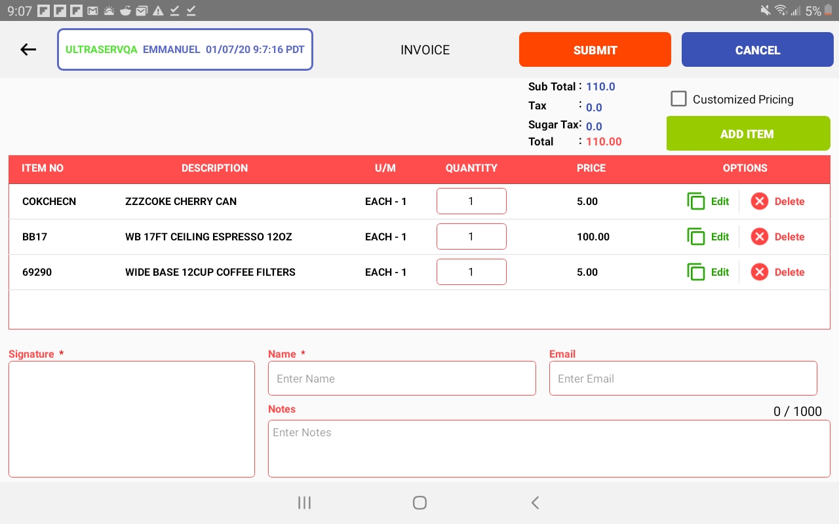Viewport: 839px width, 524px height.
Task: Tap Android back chevron in navigation bar
Action: click(x=535, y=502)
